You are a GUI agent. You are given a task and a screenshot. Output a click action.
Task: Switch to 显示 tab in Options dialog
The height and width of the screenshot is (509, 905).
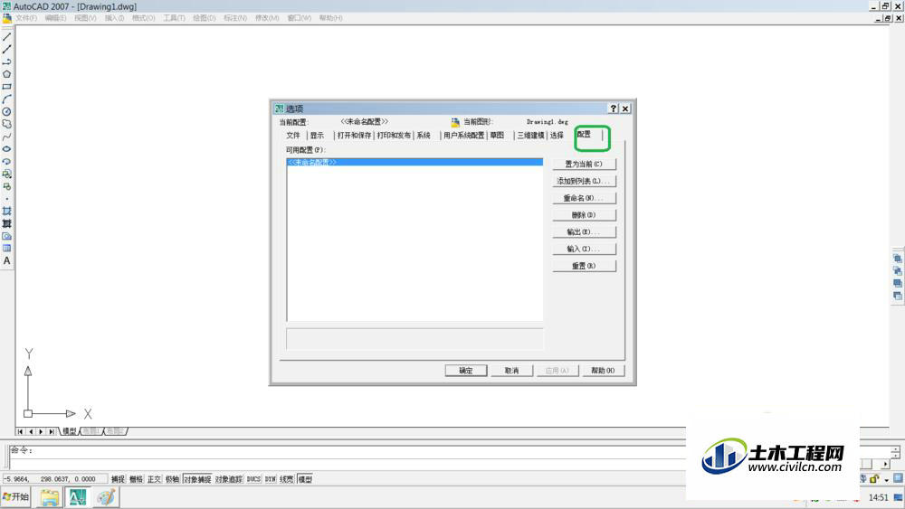317,136
